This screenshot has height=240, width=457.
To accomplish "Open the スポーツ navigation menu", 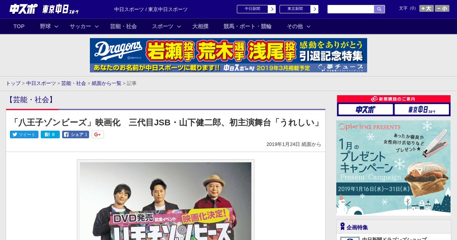I will (x=163, y=26).
